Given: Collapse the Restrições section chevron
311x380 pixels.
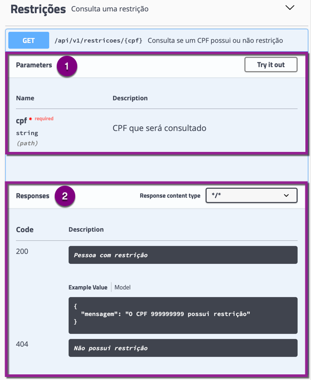Looking at the screenshot, I should (290, 8).
